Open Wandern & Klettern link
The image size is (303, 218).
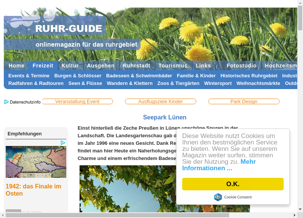tap(130, 83)
